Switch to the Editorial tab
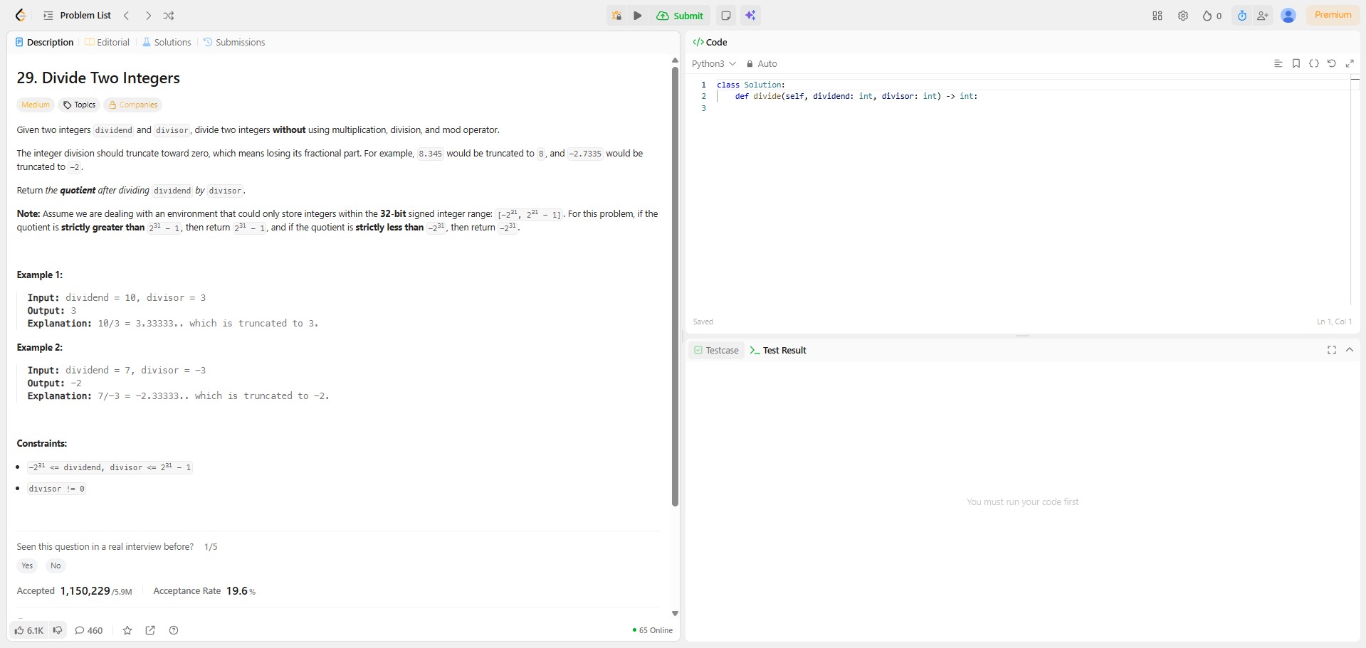1366x648 pixels. click(x=107, y=42)
